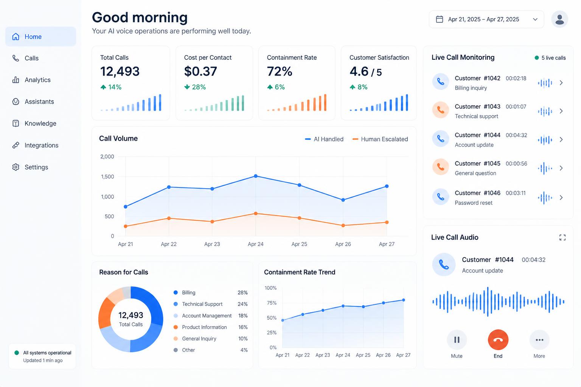Click the Analytics bar chart icon
The height and width of the screenshot is (387, 581).
pyautogui.click(x=16, y=80)
